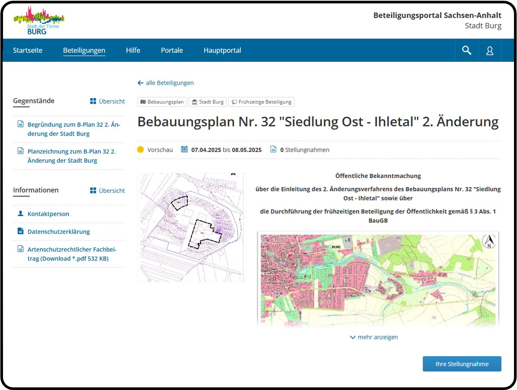This screenshot has width=517, height=390.
Task: Expand content with mehr anzeigen
Action: (374, 337)
